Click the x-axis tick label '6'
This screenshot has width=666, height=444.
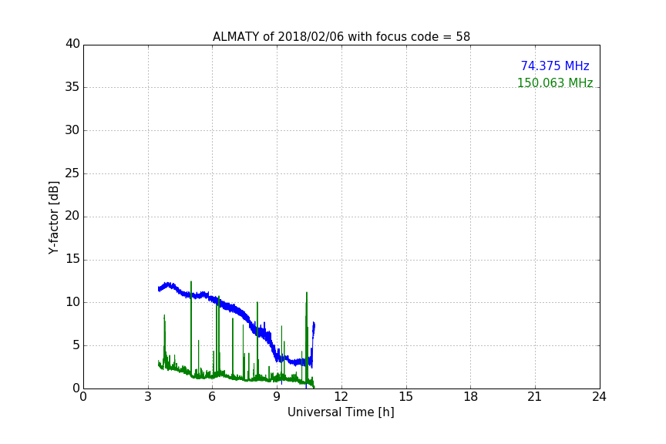[212, 397]
